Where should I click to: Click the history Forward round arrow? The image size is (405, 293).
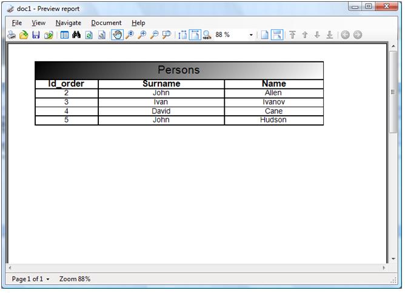click(x=358, y=35)
